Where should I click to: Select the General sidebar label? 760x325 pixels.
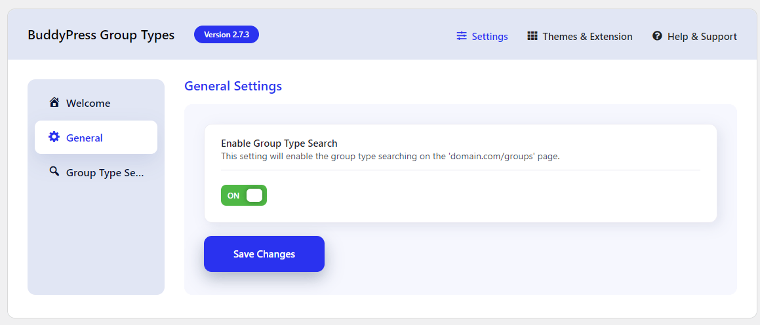point(85,138)
